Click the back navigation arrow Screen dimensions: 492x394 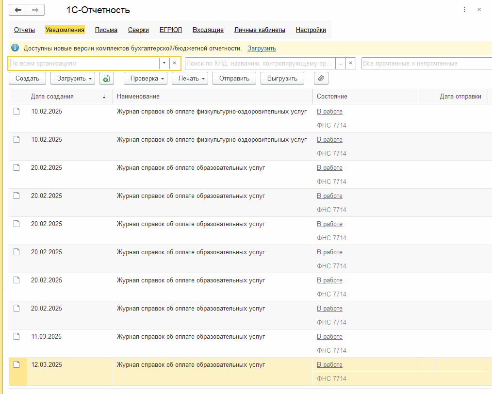[x=18, y=10]
